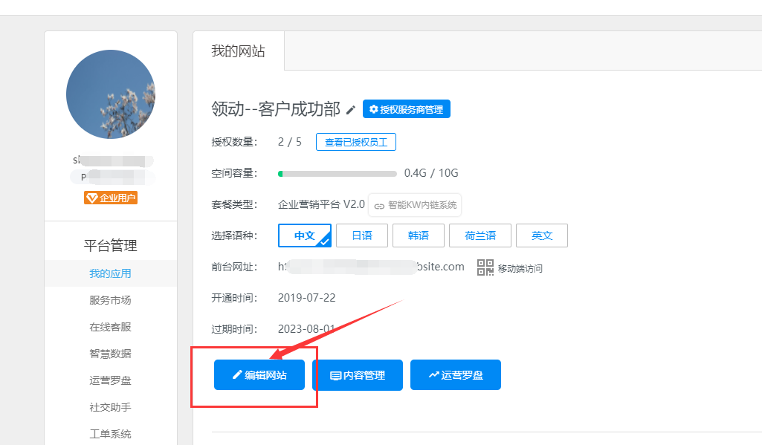Select 日语 language option
The image size is (762, 445).
pos(362,236)
